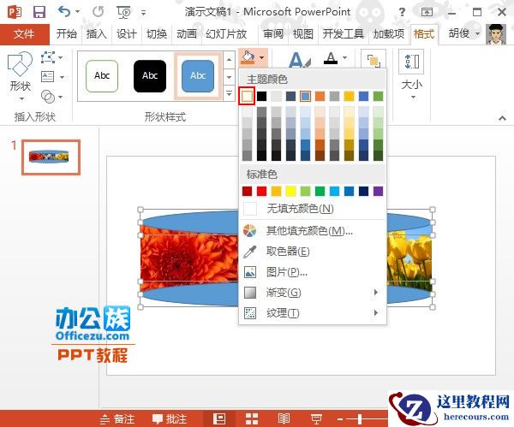Click the Save icon in quick access toolbar
This screenshot has height=427, width=514.
pyautogui.click(x=39, y=12)
